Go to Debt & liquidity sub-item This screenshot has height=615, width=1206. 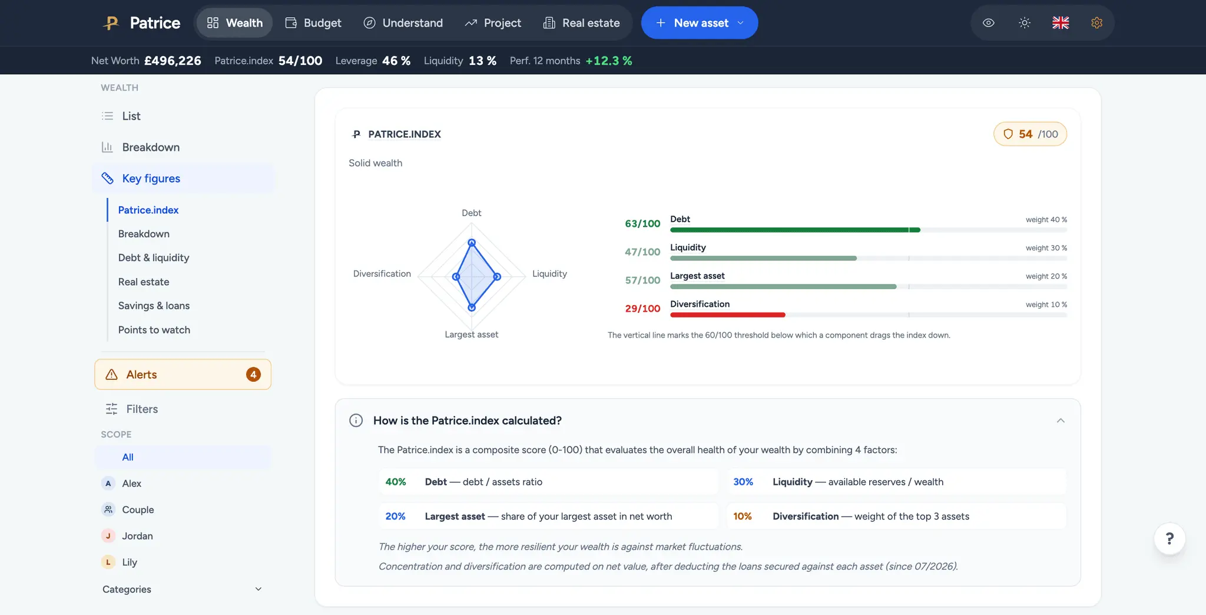[x=154, y=257]
